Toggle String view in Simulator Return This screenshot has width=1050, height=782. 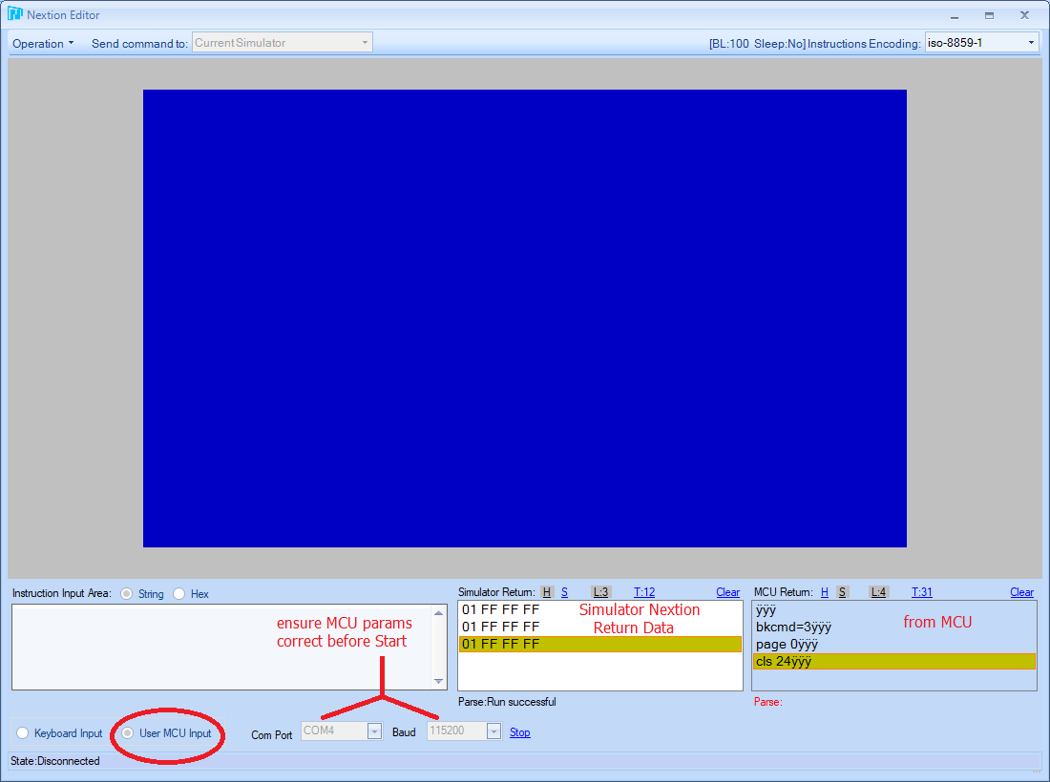point(564,592)
